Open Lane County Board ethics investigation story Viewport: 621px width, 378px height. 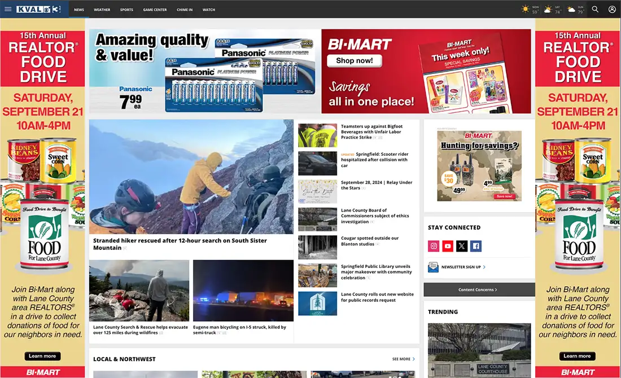(375, 216)
